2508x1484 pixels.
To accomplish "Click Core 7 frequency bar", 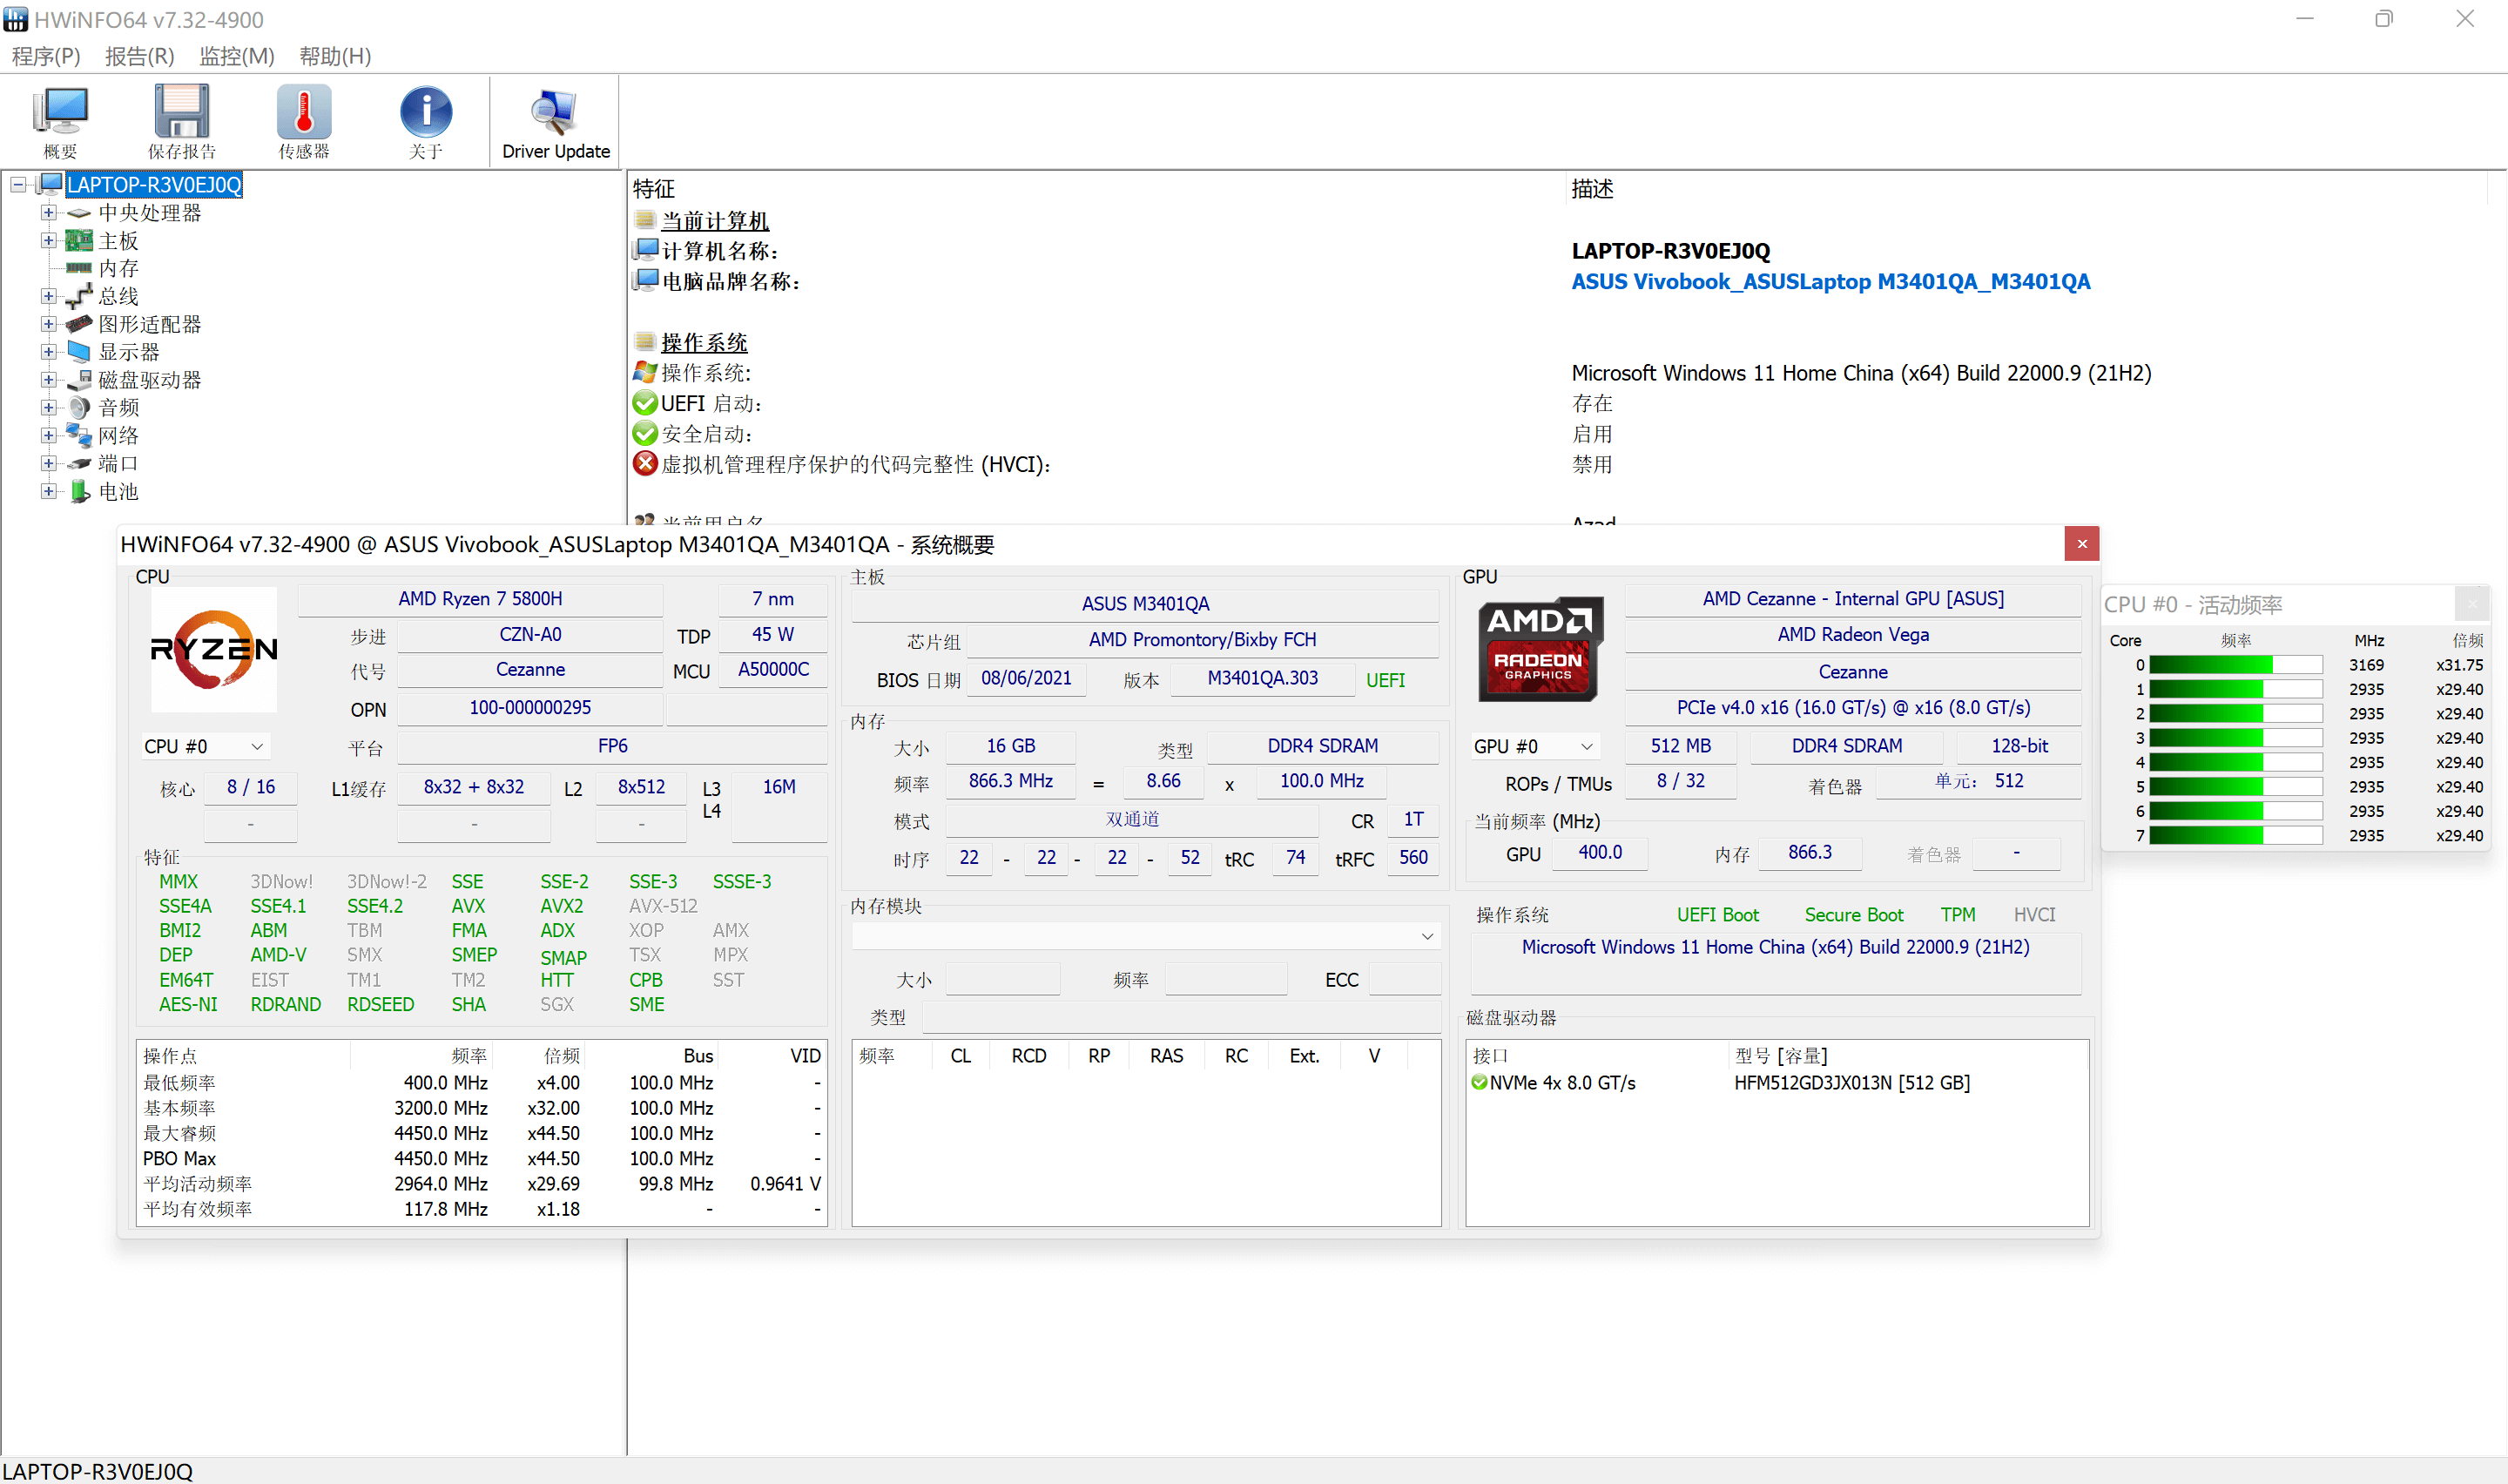I will pos(2235,835).
